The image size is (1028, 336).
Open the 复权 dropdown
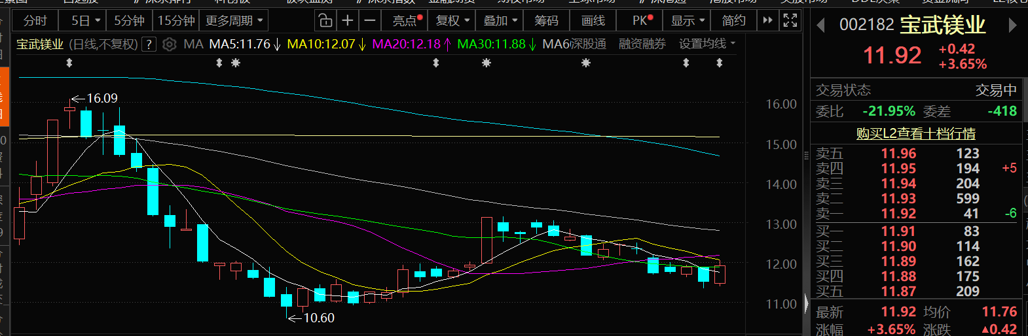point(453,20)
